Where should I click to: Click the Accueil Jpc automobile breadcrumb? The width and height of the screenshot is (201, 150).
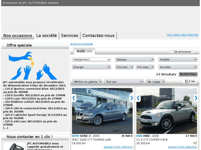[x=82, y=44]
